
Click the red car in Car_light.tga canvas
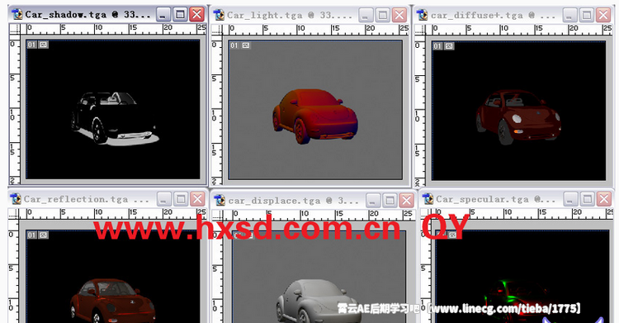[315, 116]
